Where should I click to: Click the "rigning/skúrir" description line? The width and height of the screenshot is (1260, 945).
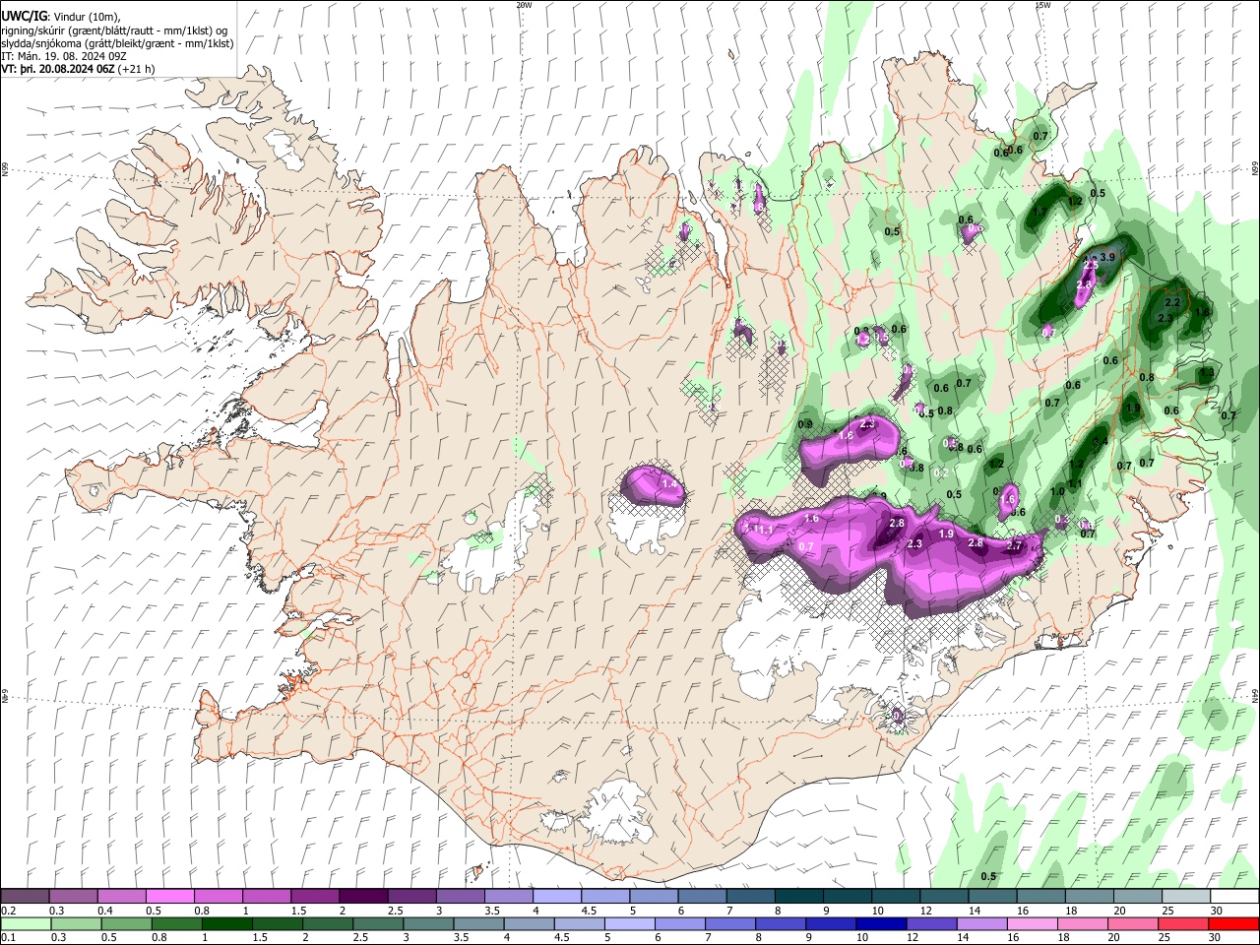point(114,30)
